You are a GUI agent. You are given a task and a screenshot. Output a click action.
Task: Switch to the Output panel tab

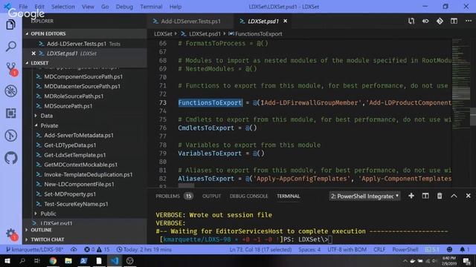pos(211,196)
